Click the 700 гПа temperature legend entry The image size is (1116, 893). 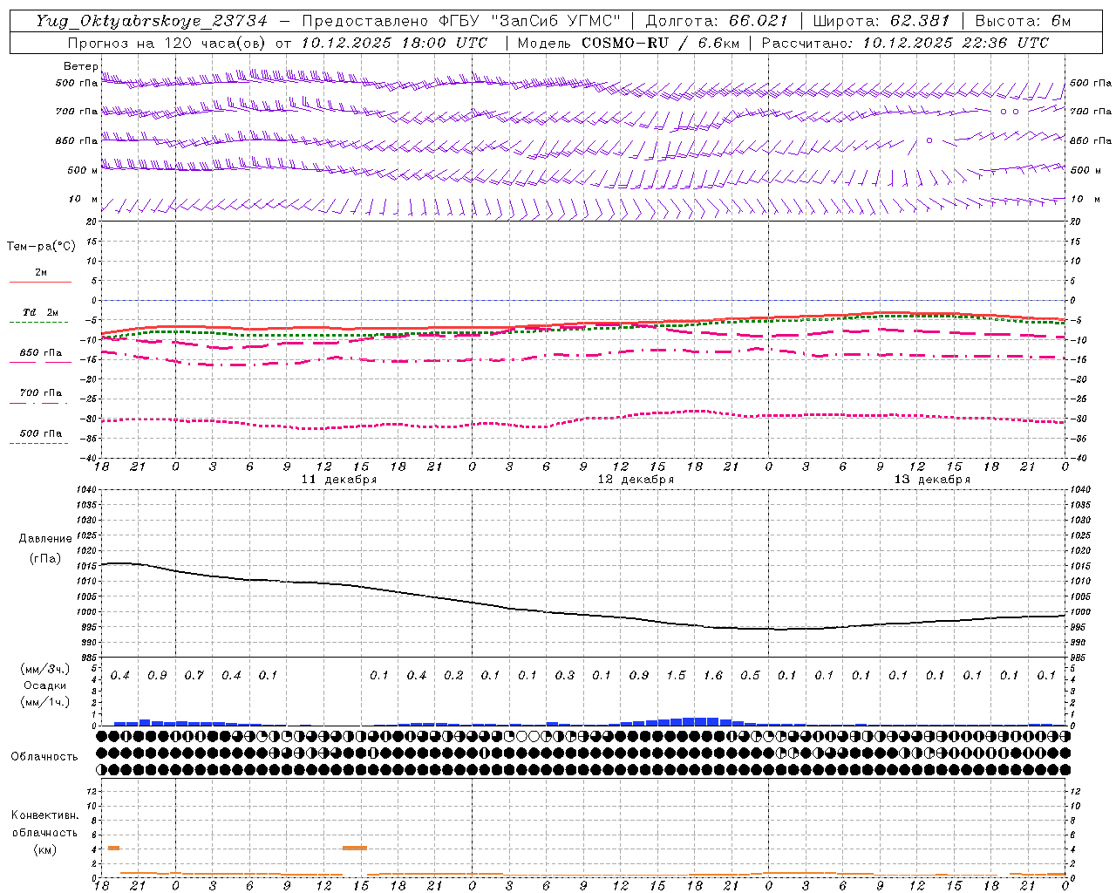coord(41,393)
